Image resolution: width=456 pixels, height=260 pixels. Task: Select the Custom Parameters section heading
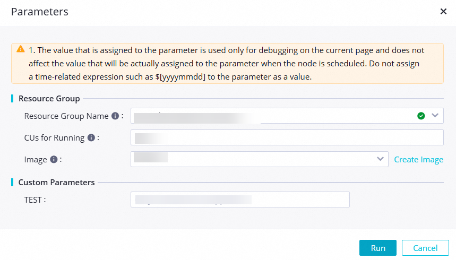click(56, 182)
